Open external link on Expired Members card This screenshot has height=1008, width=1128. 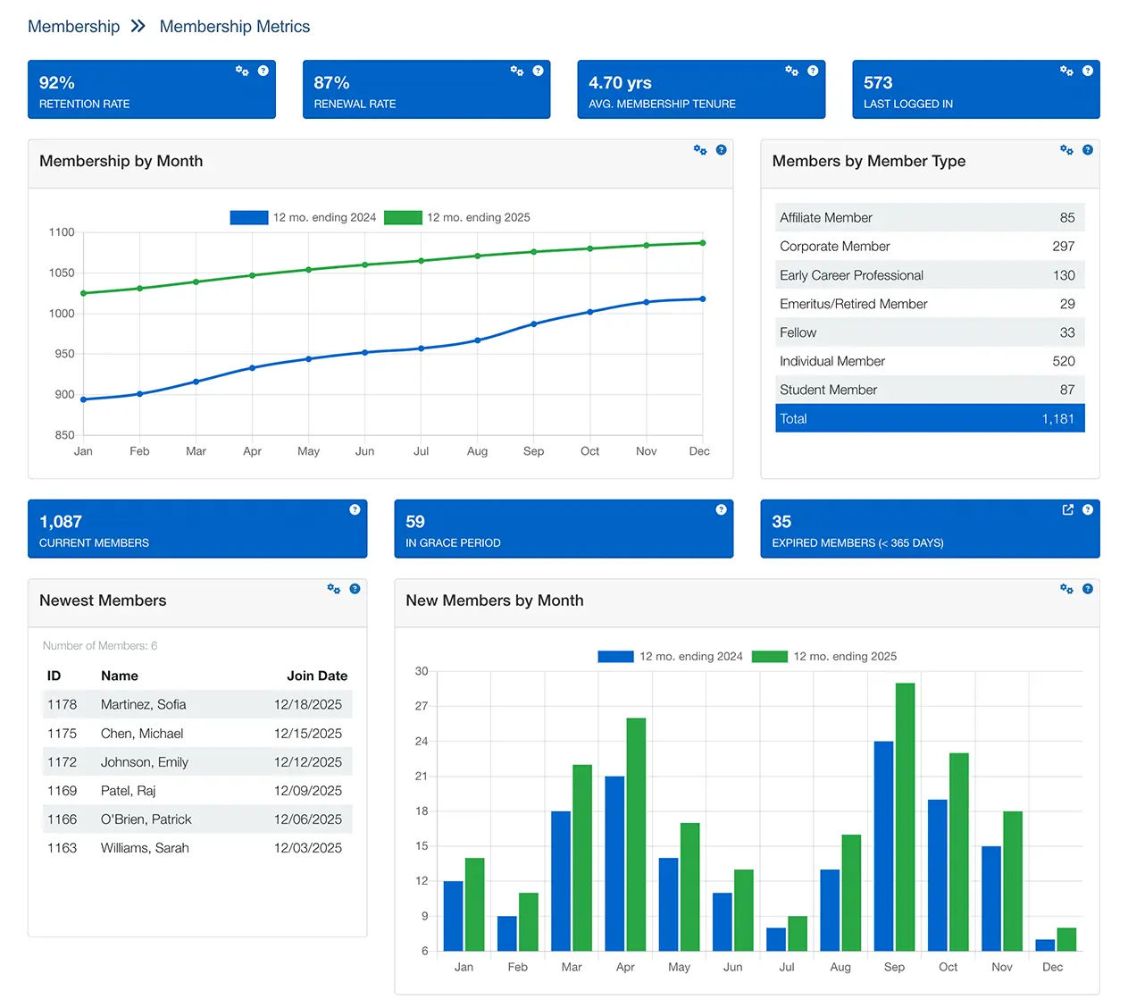click(1067, 509)
